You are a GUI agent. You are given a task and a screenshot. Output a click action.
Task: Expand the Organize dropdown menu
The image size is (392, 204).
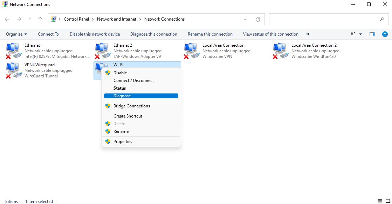16,34
